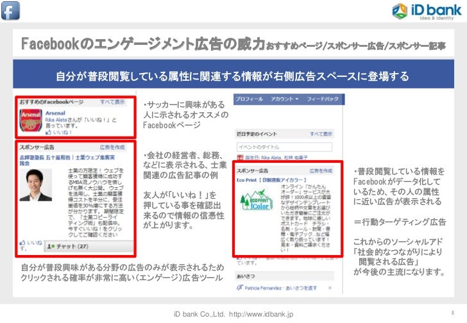Click the businessman portrait ad photo
The image size is (467, 323).
pos(36,185)
